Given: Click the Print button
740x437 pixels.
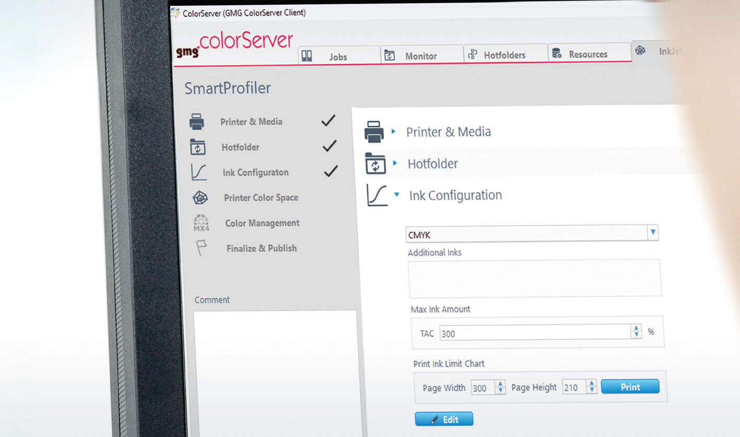Looking at the screenshot, I should click(x=630, y=386).
